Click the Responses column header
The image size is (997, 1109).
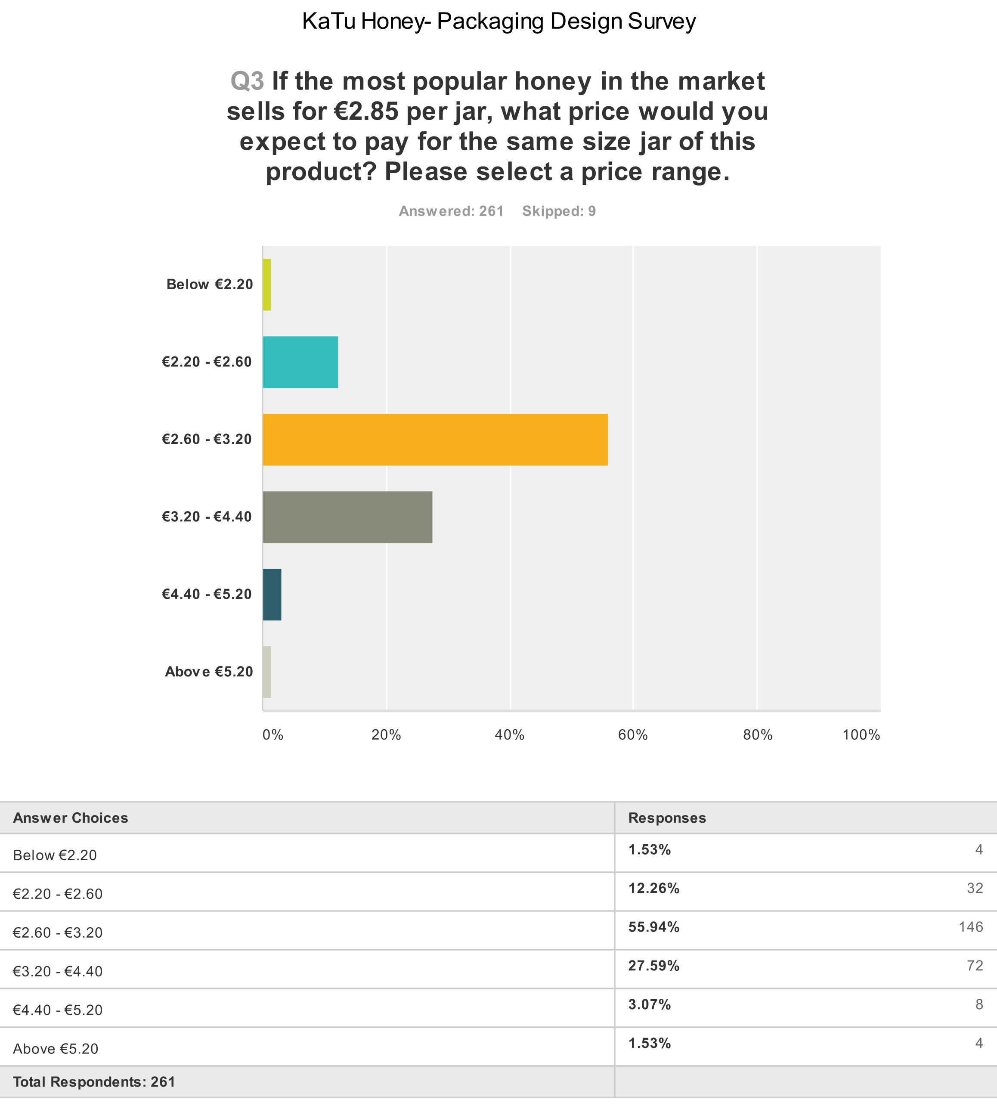pyautogui.click(x=667, y=818)
